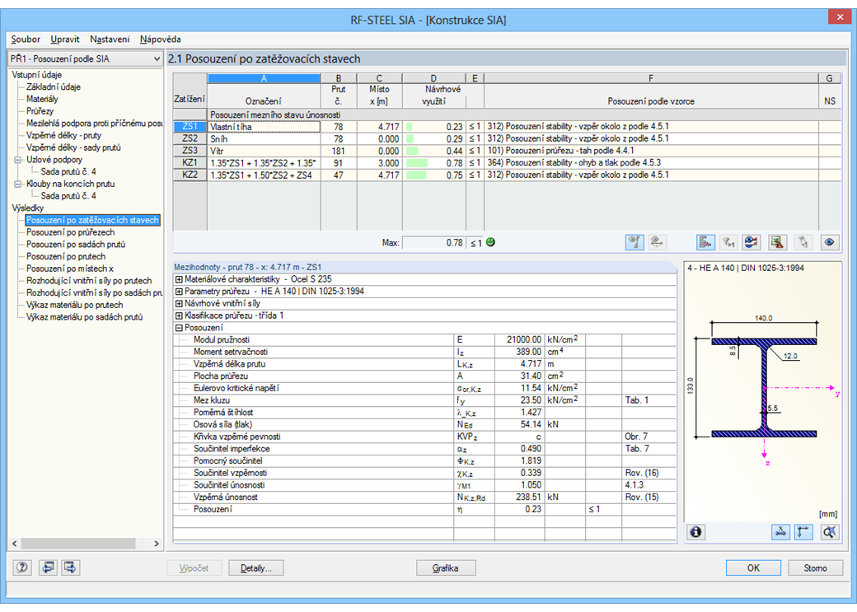Expand Parametry průřezu section
This screenshot has width=857, height=612.
tap(179, 292)
